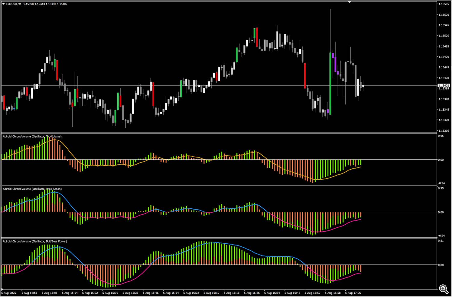
Task: Click the 1.15345 price axis label
Action: click(x=444, y=110)
